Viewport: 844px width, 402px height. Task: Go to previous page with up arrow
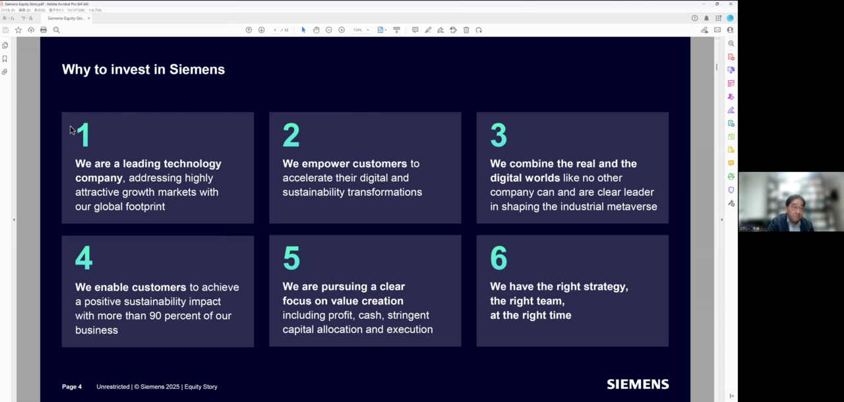[x=249, y=30]
